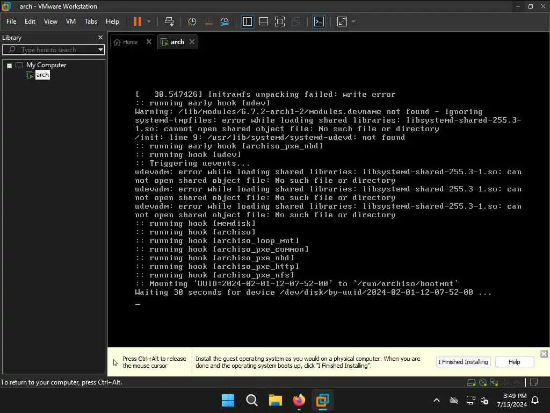Open the VM menu
Image resolution: width=550 pixels, height=413 pixels.
[71, 22]
